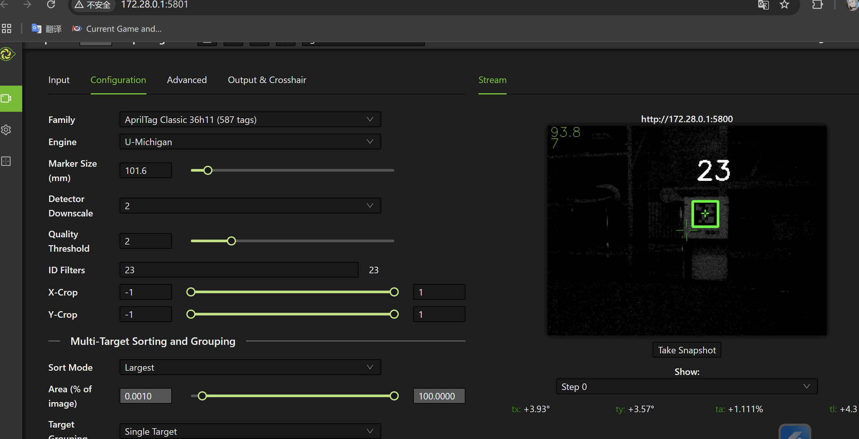Viewport: 859px width, 439px height.
Task: Click the grid panel sidebar icon
Action: point(6,161)
